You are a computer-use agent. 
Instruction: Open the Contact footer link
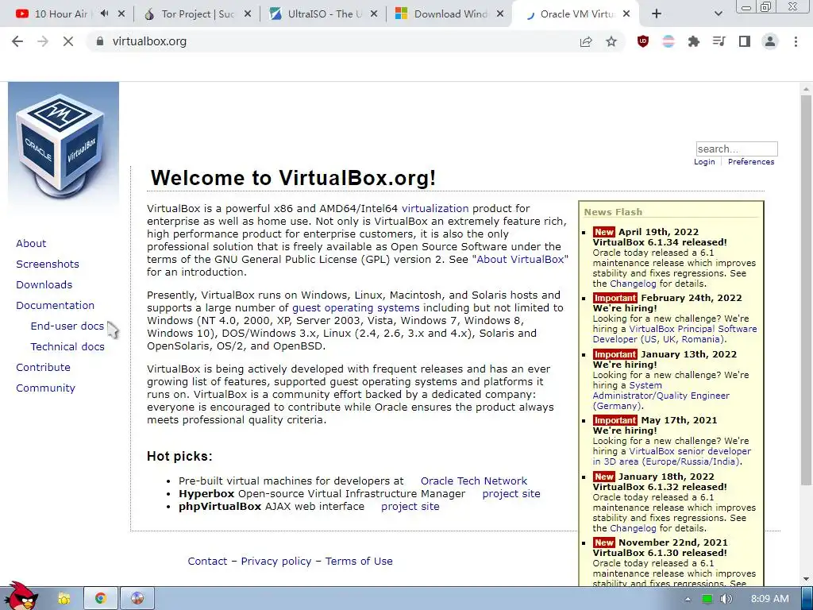coord(207,562)
